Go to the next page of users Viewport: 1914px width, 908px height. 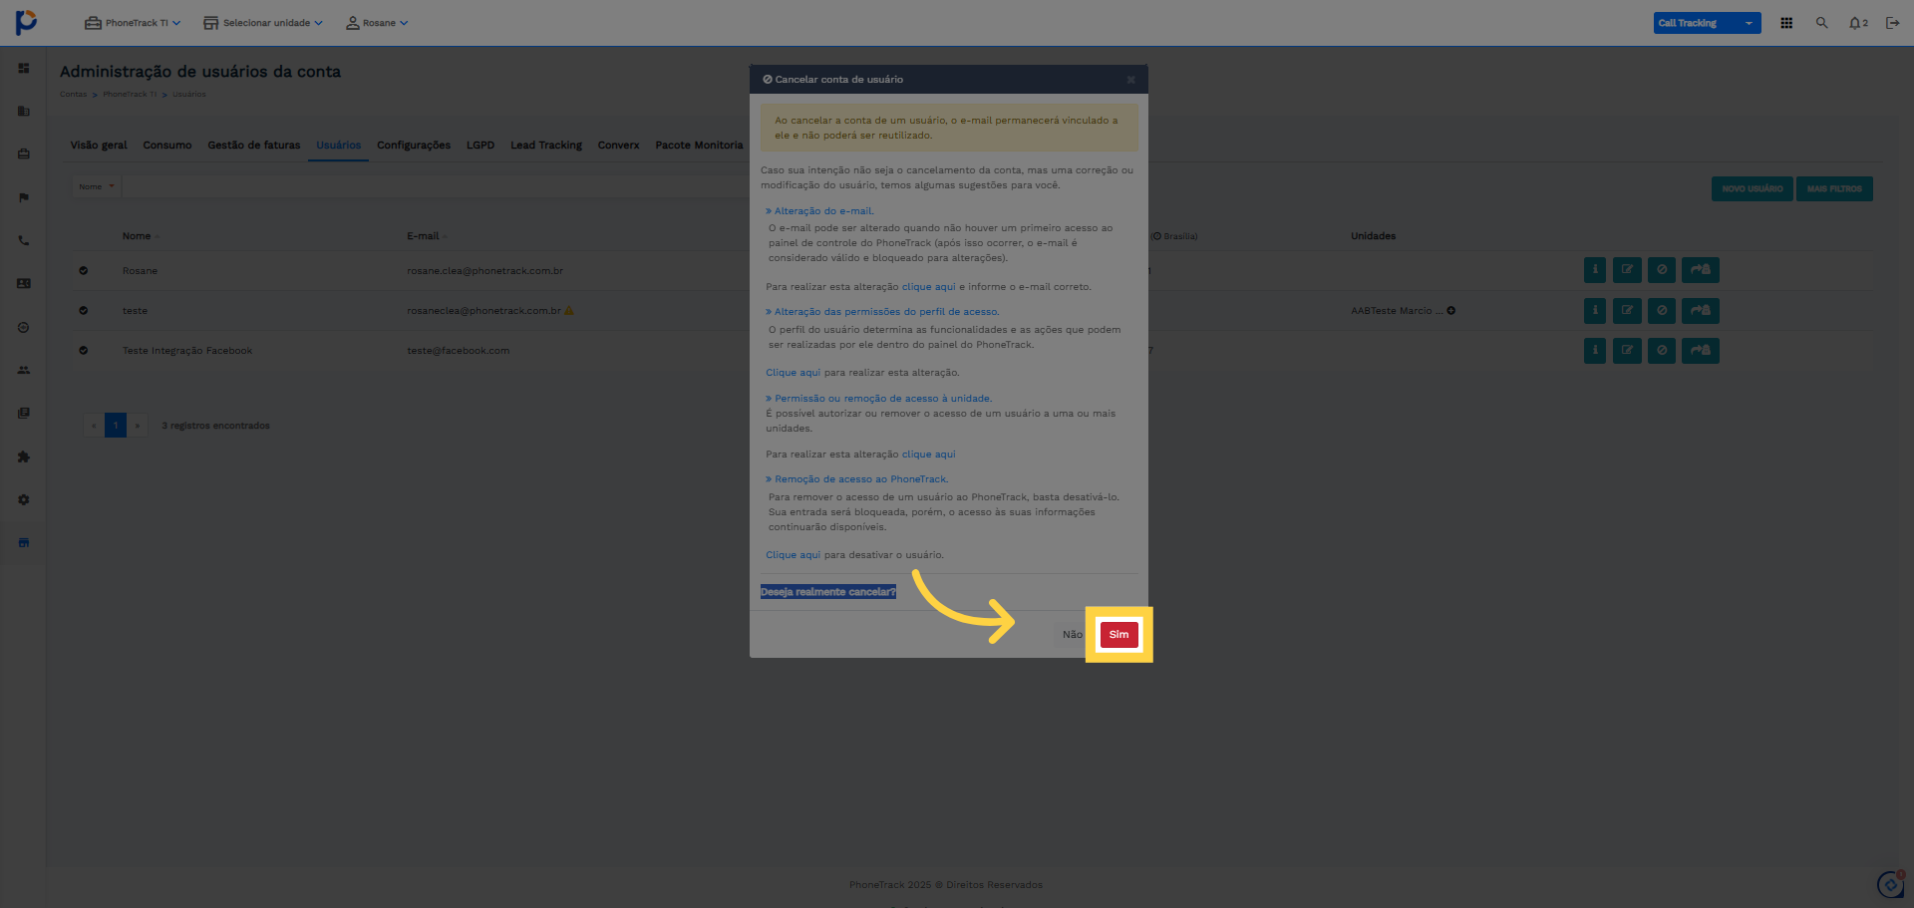click(x=138, y=426)
